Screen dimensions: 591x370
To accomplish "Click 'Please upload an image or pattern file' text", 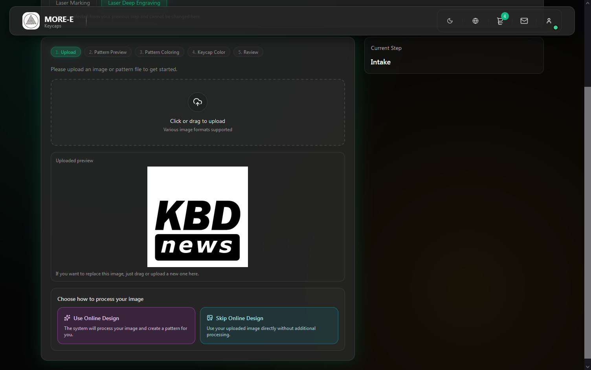I will pyautogui.click(x=114, y=69).
